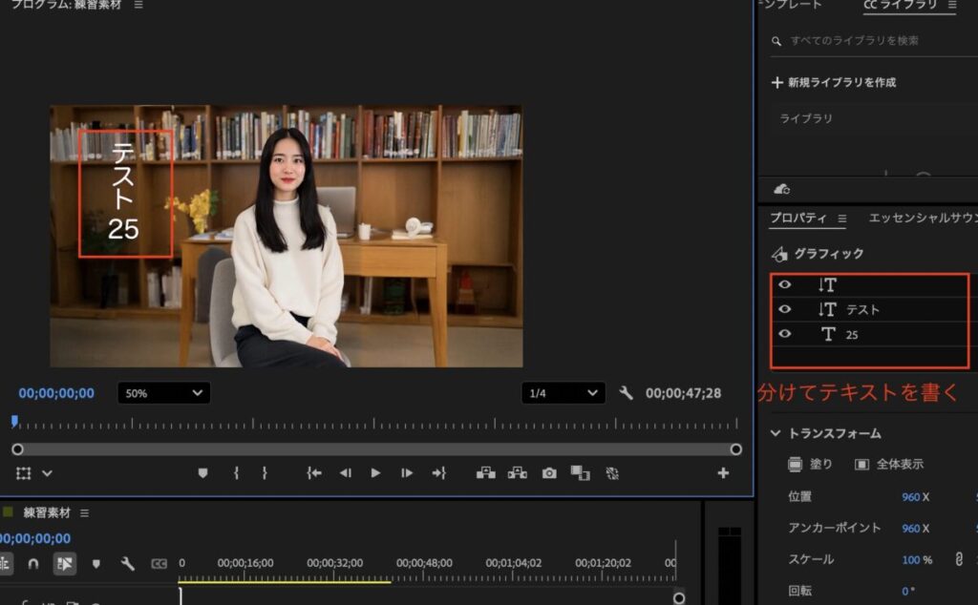Collapse the トランスフォーム section
The width and height of the screenshot is (978, 605).
pos(776,433)
